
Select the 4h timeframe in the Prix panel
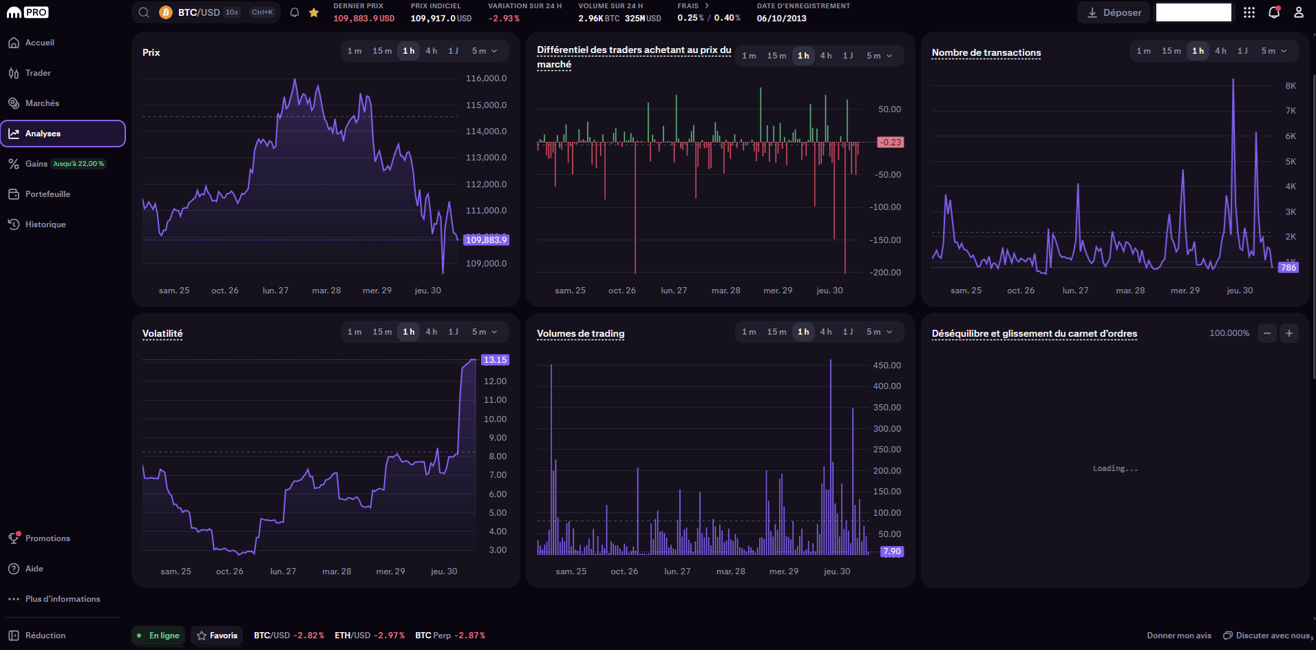click(431, 50)
